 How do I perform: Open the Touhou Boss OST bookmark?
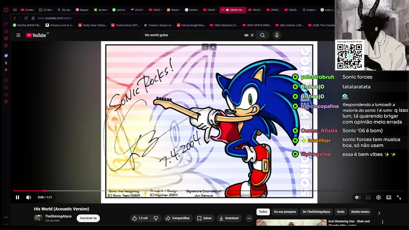[x=125, y=25]
